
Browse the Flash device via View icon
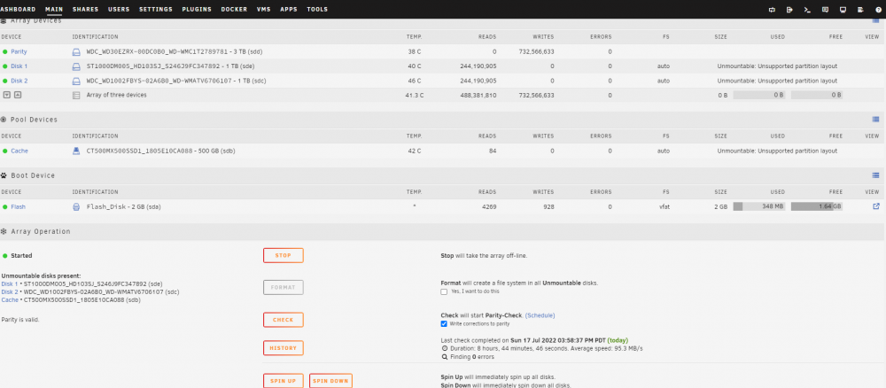[x=876, y=206]
